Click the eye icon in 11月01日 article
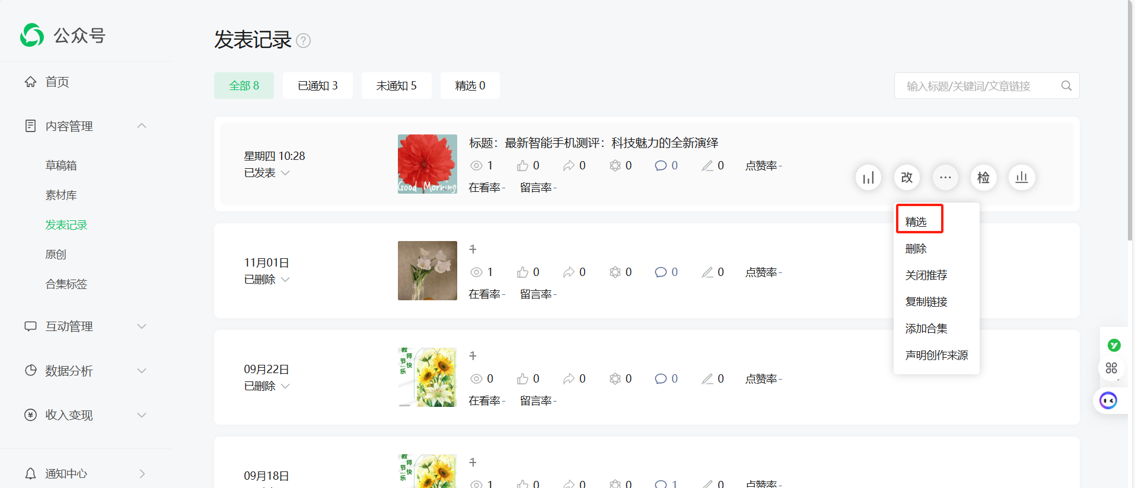The width and height of the screenshot is (1135, 488). point(476,272)
